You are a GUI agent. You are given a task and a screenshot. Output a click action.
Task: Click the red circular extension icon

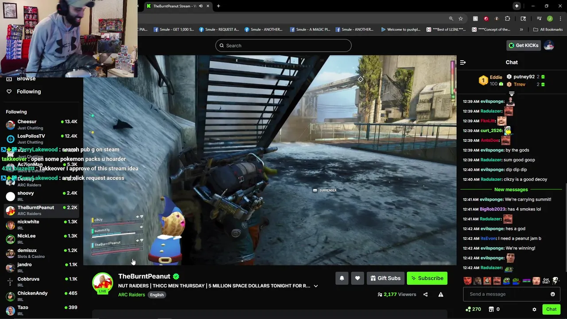point(486,19)
